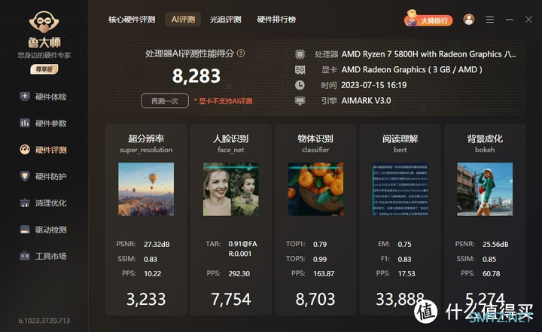Click the PSNR value 27.32dB
Screen dimensions: 542x332
157,244
